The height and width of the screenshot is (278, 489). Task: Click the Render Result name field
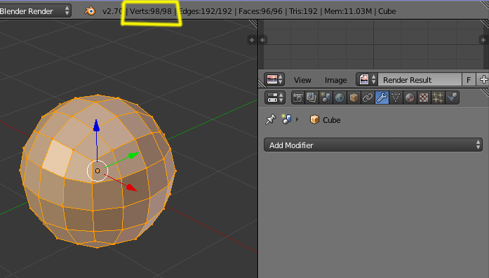click(420, 80)
